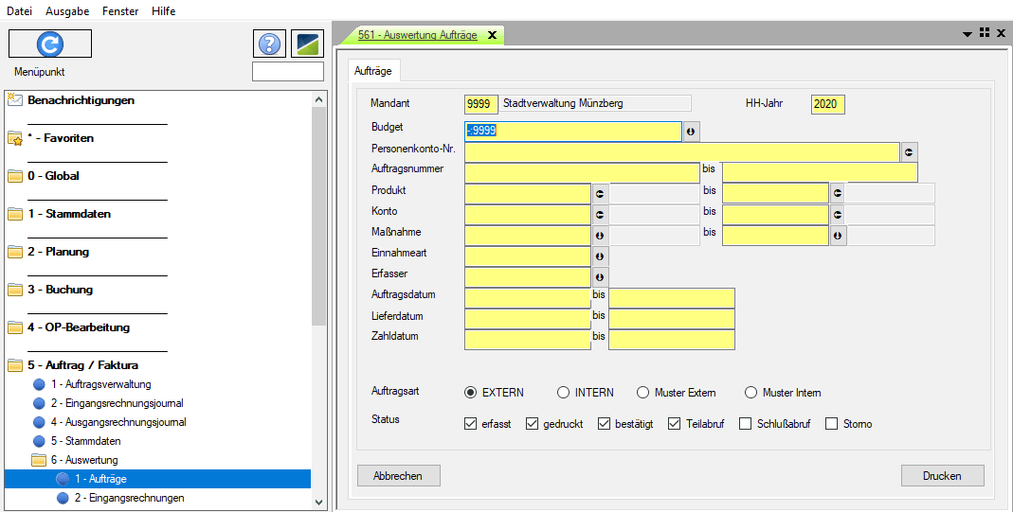
Task: Enable the Storno status checkbox
Action: click(x=832, y=424)
